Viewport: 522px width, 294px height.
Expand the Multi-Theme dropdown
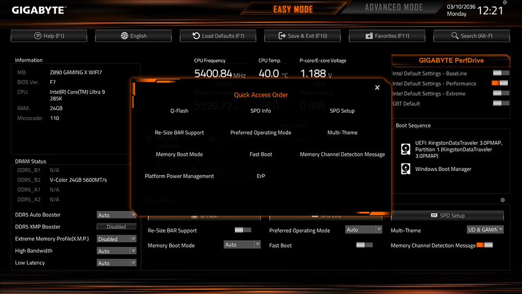(x=485, y=230)
